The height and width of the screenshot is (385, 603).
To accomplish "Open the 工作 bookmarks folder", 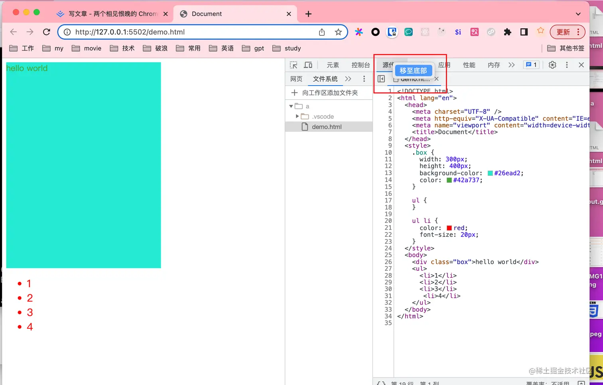I will 22,48.
